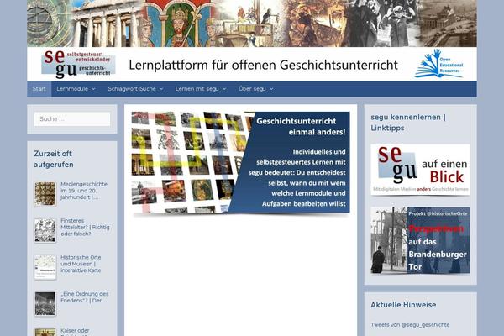
Task: Click the Lernplattform für offenen Geschichtsunterricht title
Action: point(263,65)
